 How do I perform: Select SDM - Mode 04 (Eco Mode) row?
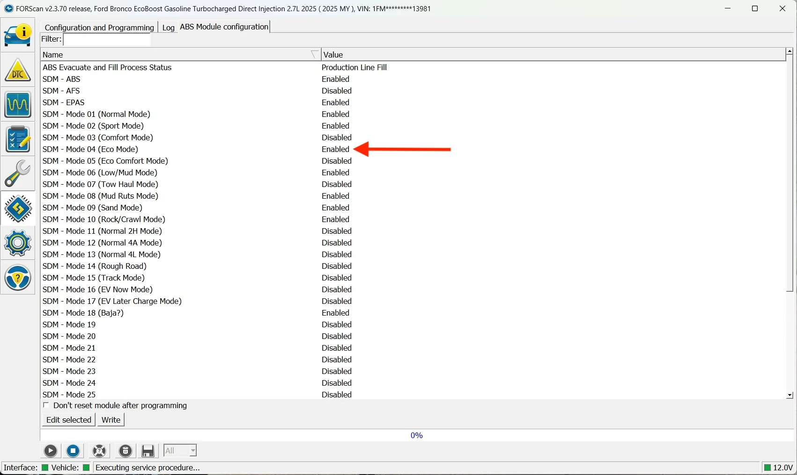(413, 149)
